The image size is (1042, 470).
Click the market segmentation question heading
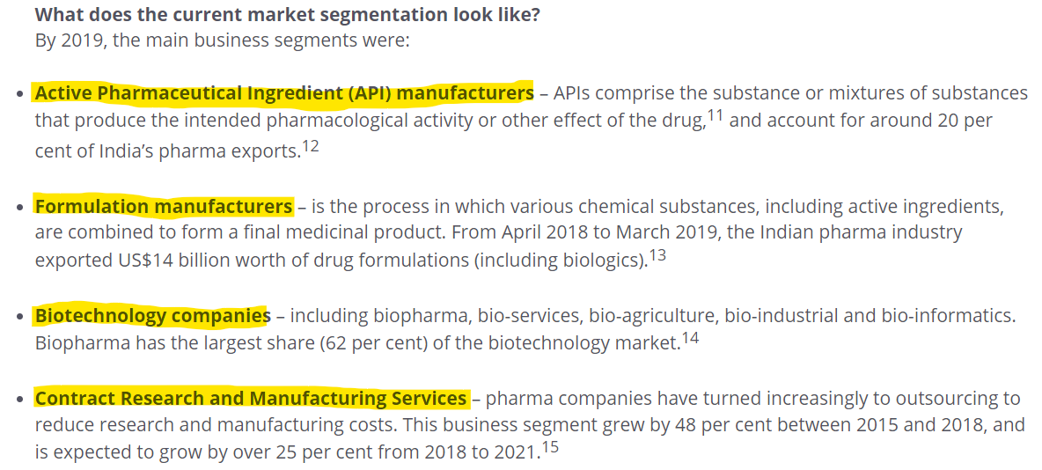(x=287, y=16)
